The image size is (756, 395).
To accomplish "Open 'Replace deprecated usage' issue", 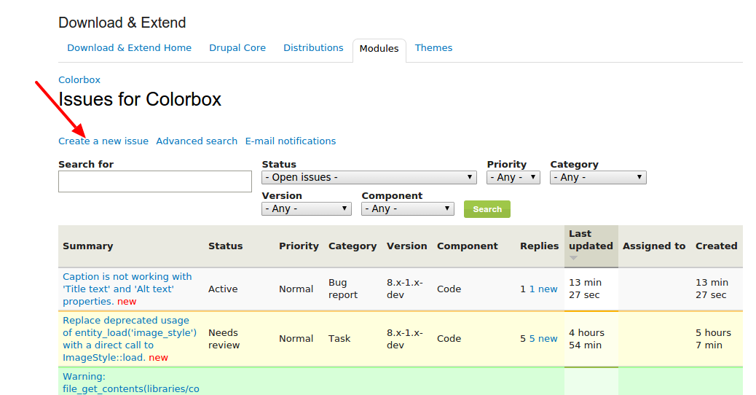I will point(130,339).
